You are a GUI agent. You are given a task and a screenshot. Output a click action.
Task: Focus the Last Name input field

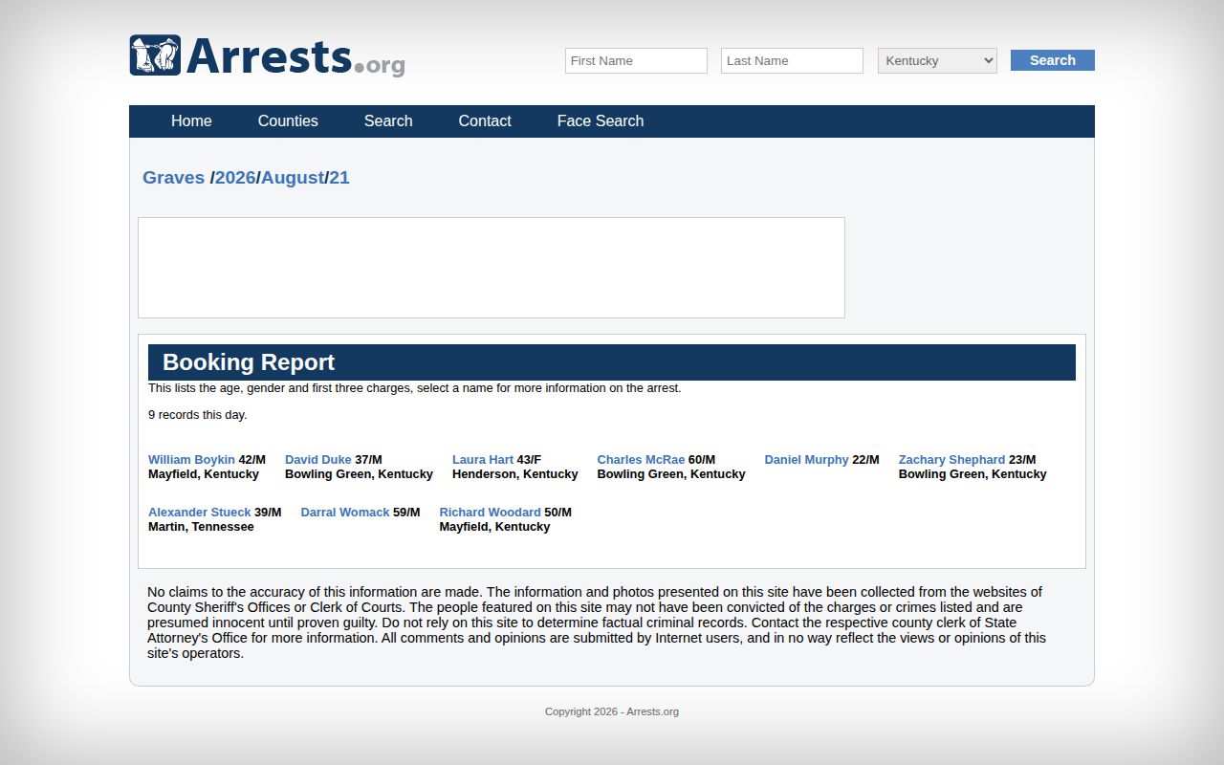tap(792, 60)
